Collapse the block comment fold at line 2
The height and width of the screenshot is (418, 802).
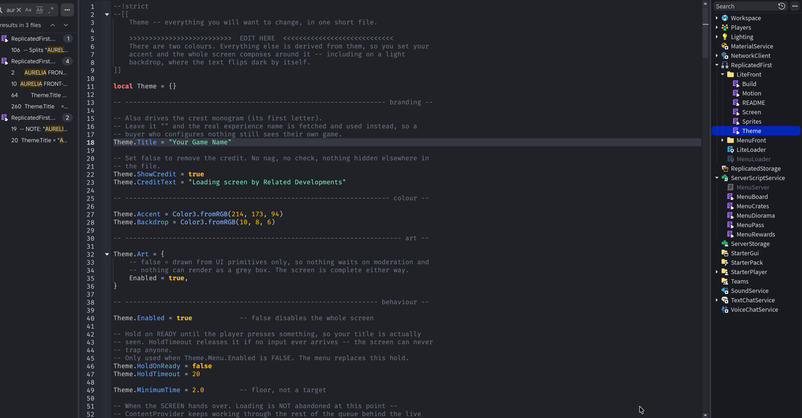click(x=107, y=14)
